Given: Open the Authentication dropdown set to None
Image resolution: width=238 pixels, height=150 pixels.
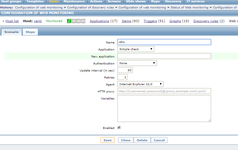Looking at the screenshot, I should pyautogui.click(x=137, y=63).
